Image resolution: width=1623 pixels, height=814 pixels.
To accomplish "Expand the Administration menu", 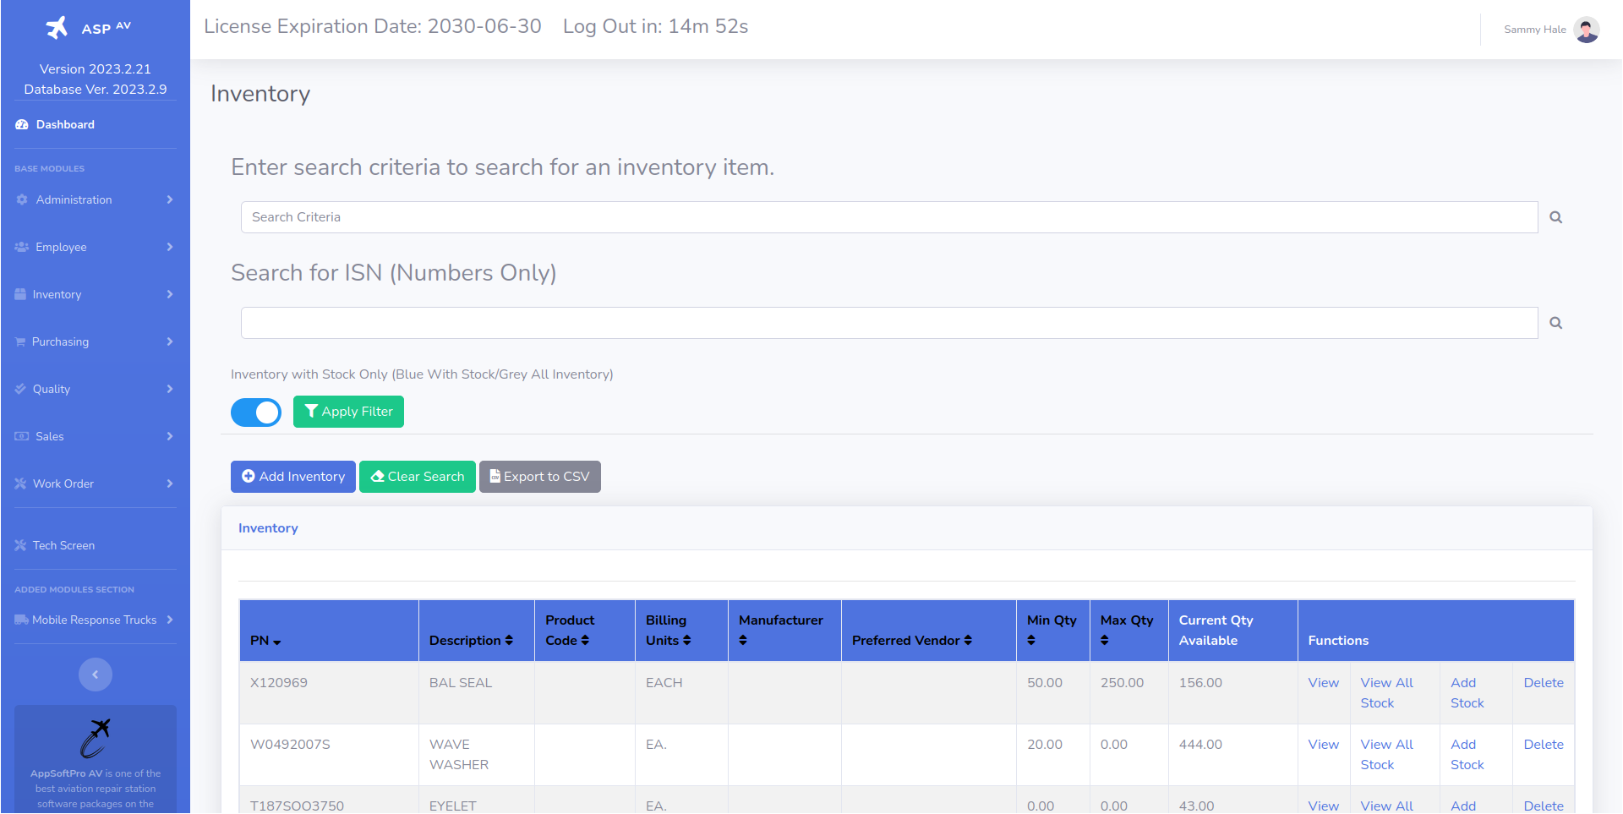I will tap(95, 199).
